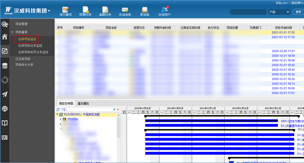304x163 pixels.
Task: Select the row dated 2021-01-13 17:35
Action: tap(180, 37)
